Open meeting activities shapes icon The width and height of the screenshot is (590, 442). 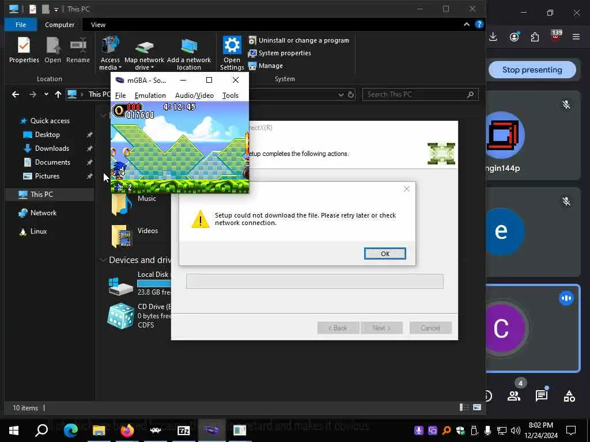point(569,396)
